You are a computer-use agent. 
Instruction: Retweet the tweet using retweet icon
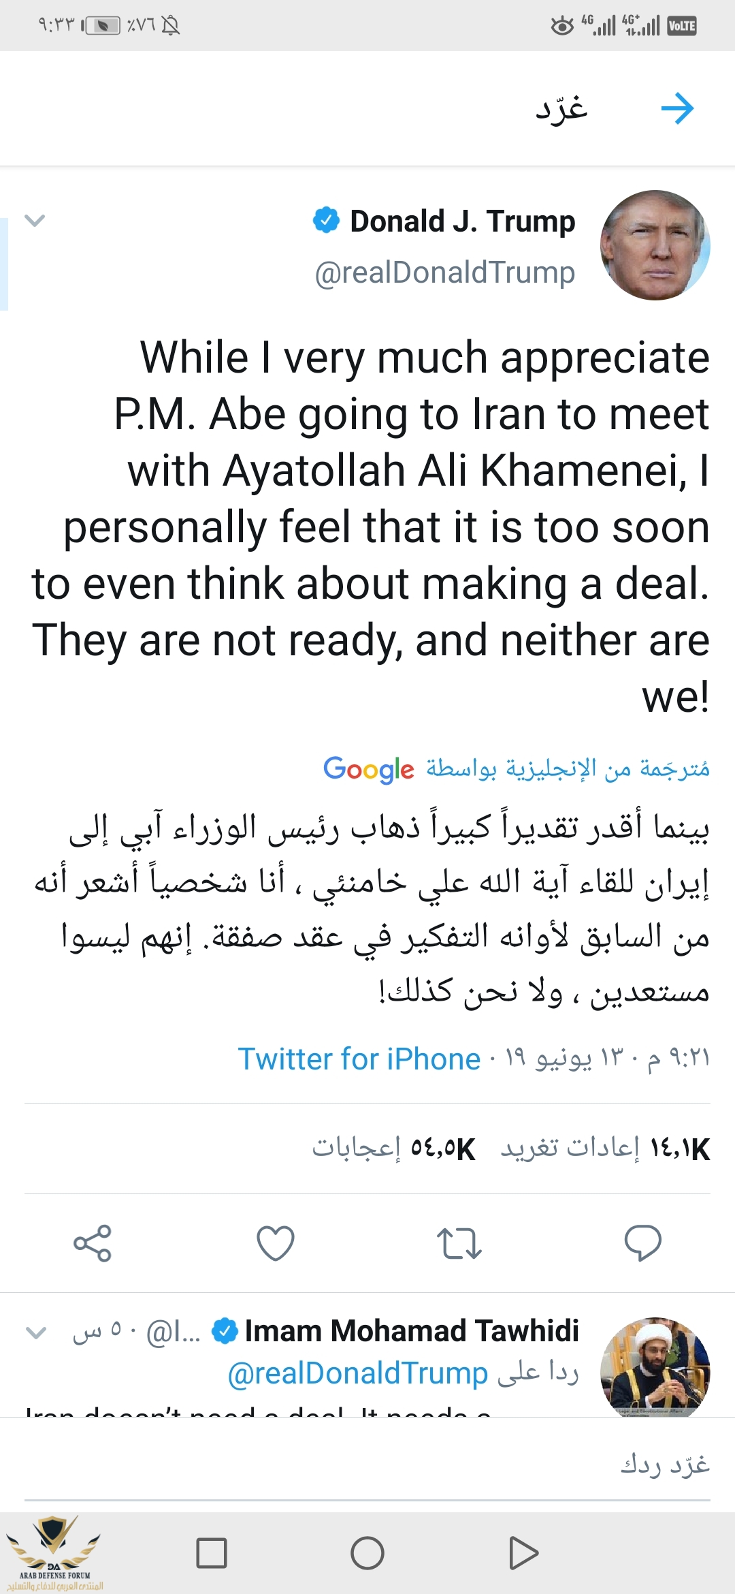pos(459,1243)
